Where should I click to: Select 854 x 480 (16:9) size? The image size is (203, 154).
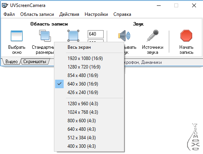pyautogui.click(x=89, y=75)
